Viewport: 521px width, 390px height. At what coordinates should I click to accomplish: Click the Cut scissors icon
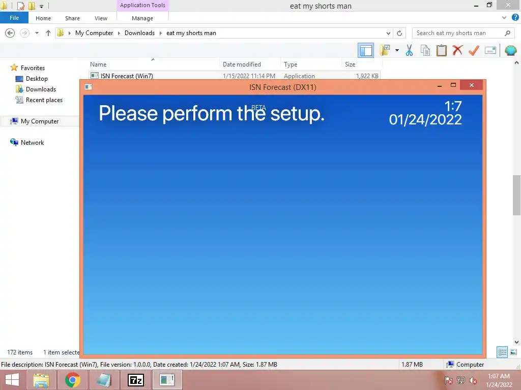tap(409, 50)
